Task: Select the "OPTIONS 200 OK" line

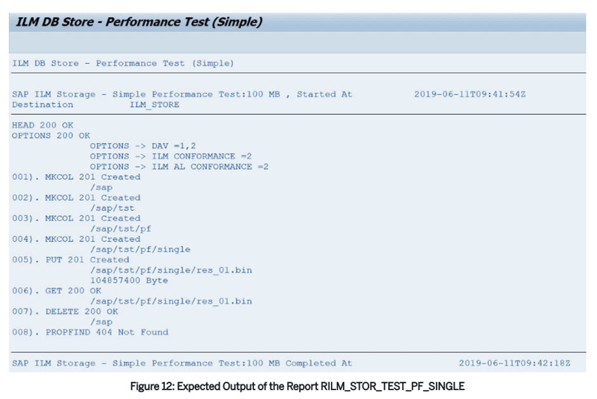Action: 51,135
